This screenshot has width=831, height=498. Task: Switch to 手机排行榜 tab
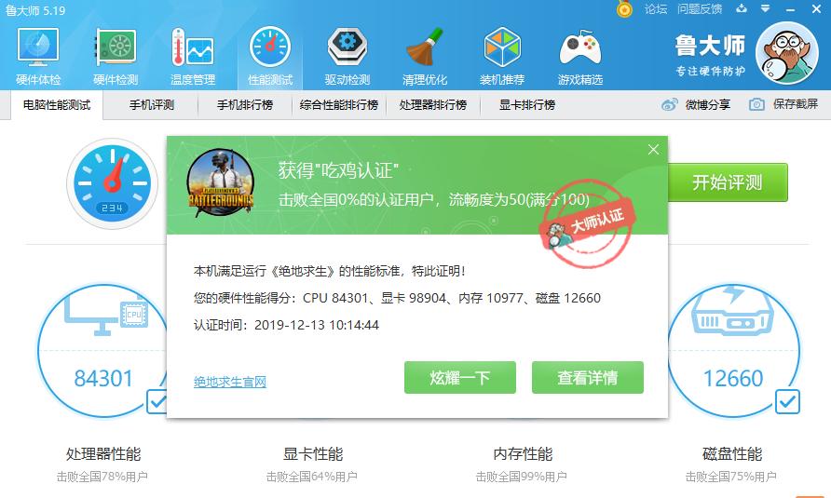coord(245,105)
